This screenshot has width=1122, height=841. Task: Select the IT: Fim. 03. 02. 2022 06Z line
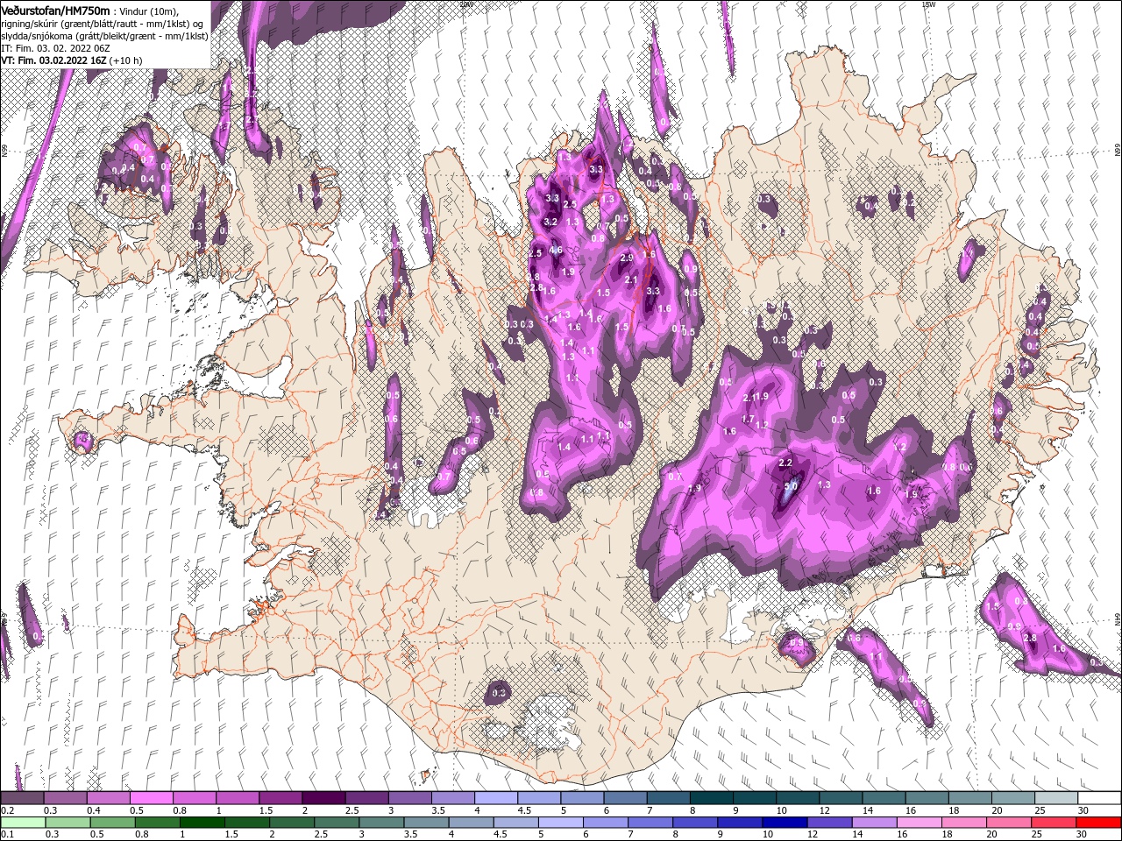54,48
